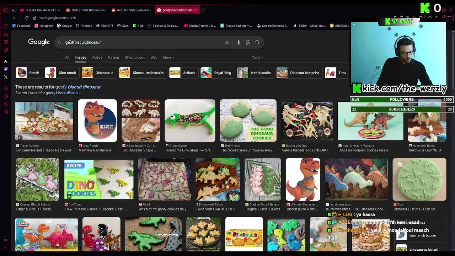Screen dimensions: 455x256
Task: Click the 'goofy biscuit dinosaur' corrected link
Action: [x=78, y=87]
